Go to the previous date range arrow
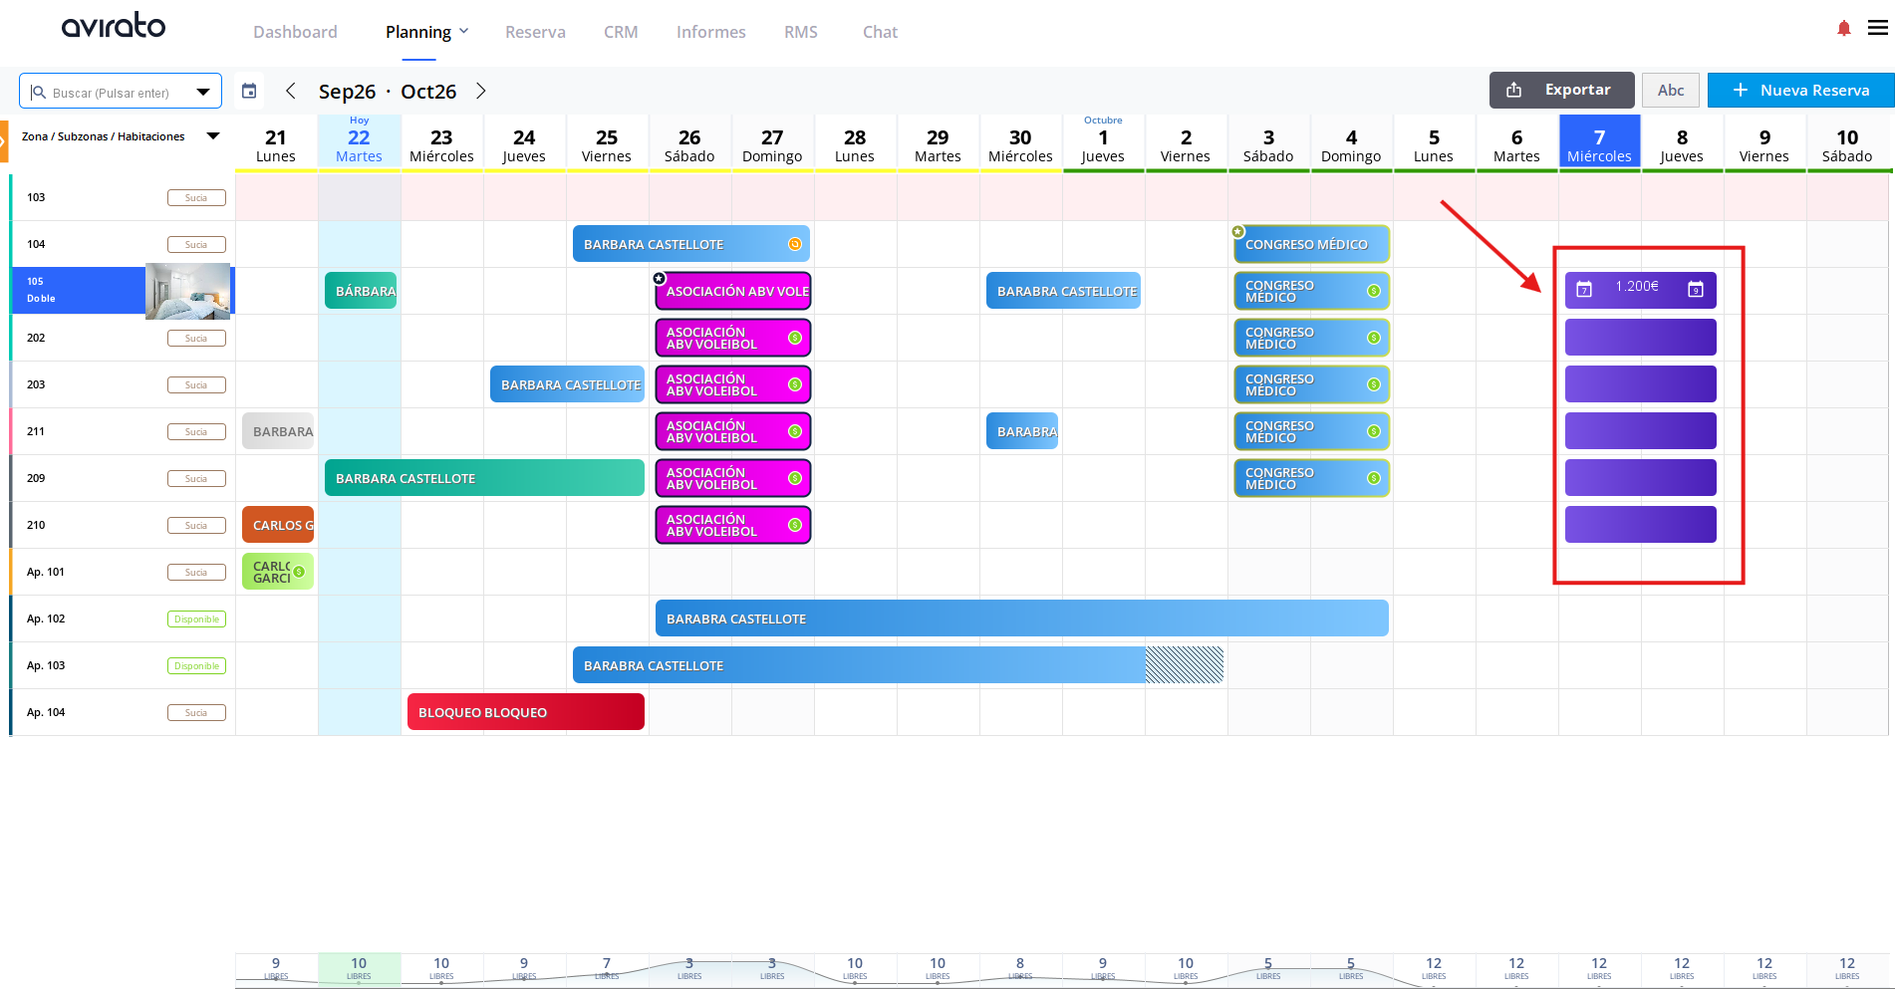Viewport: 1895px width, 989px height. pos(291,91)
